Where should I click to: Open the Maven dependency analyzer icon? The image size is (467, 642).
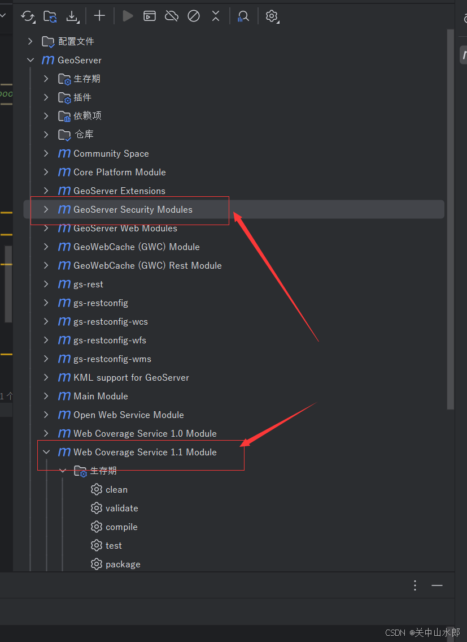(243, 16)
